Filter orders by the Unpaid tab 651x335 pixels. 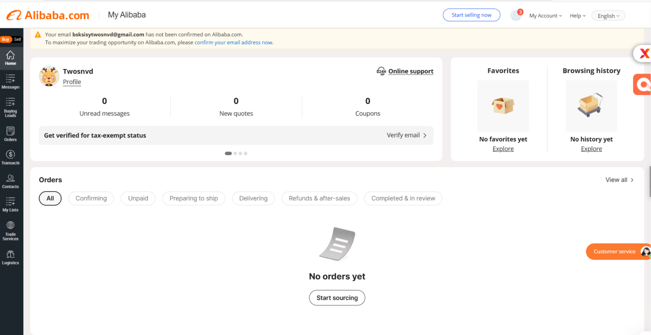[138, 198]
